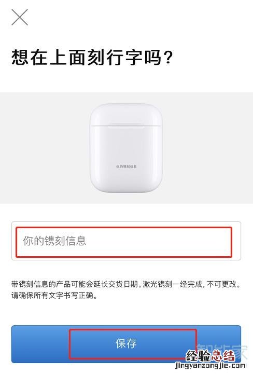
Task: Select the 保存 label text inside the button
Action: 126,343
